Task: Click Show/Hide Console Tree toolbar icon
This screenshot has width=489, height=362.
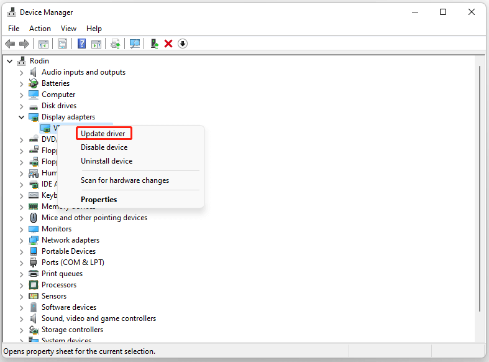Action: 43,44
